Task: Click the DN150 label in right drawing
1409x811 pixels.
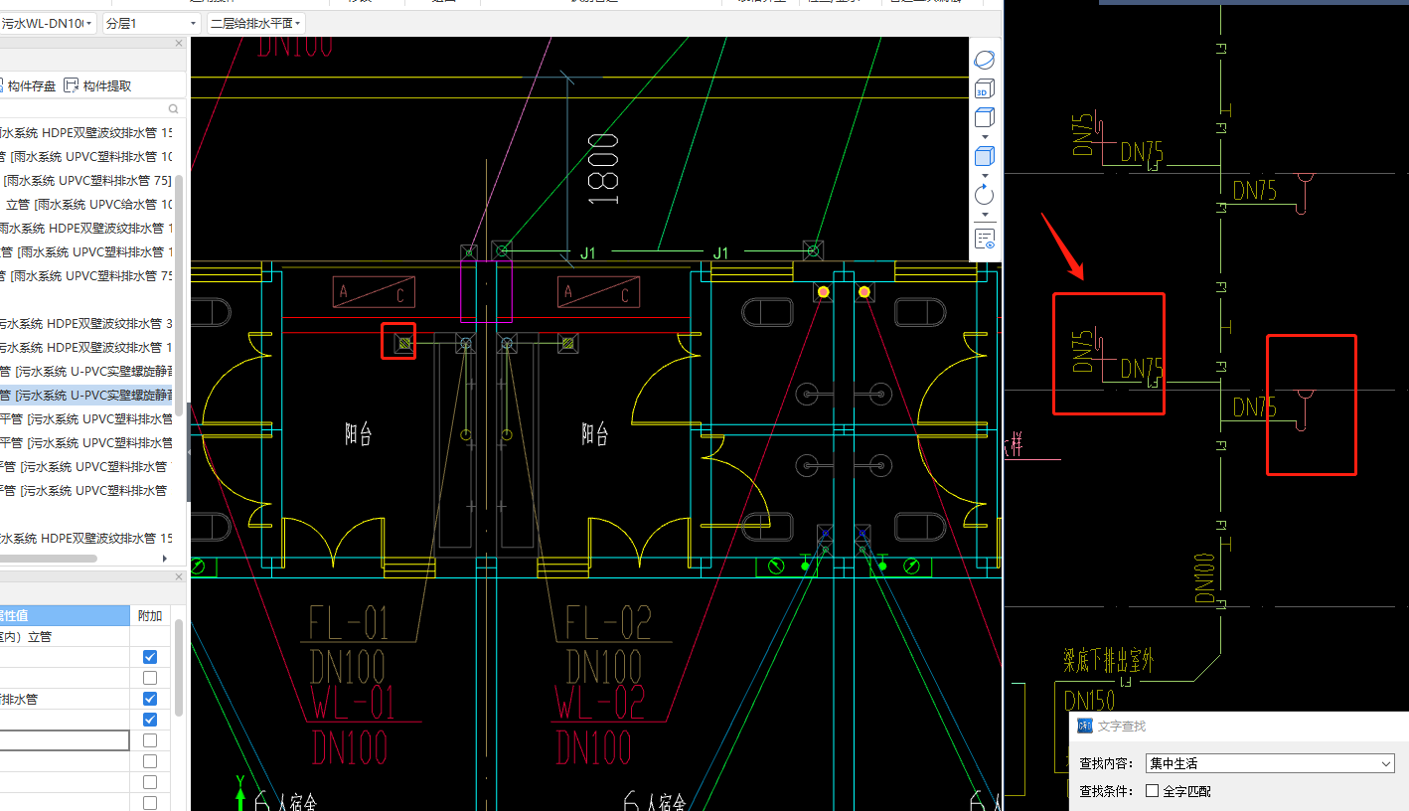Action: pos(1089,701)
